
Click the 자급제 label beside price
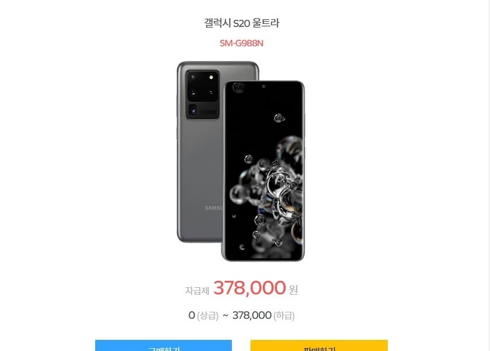(197, 291)
